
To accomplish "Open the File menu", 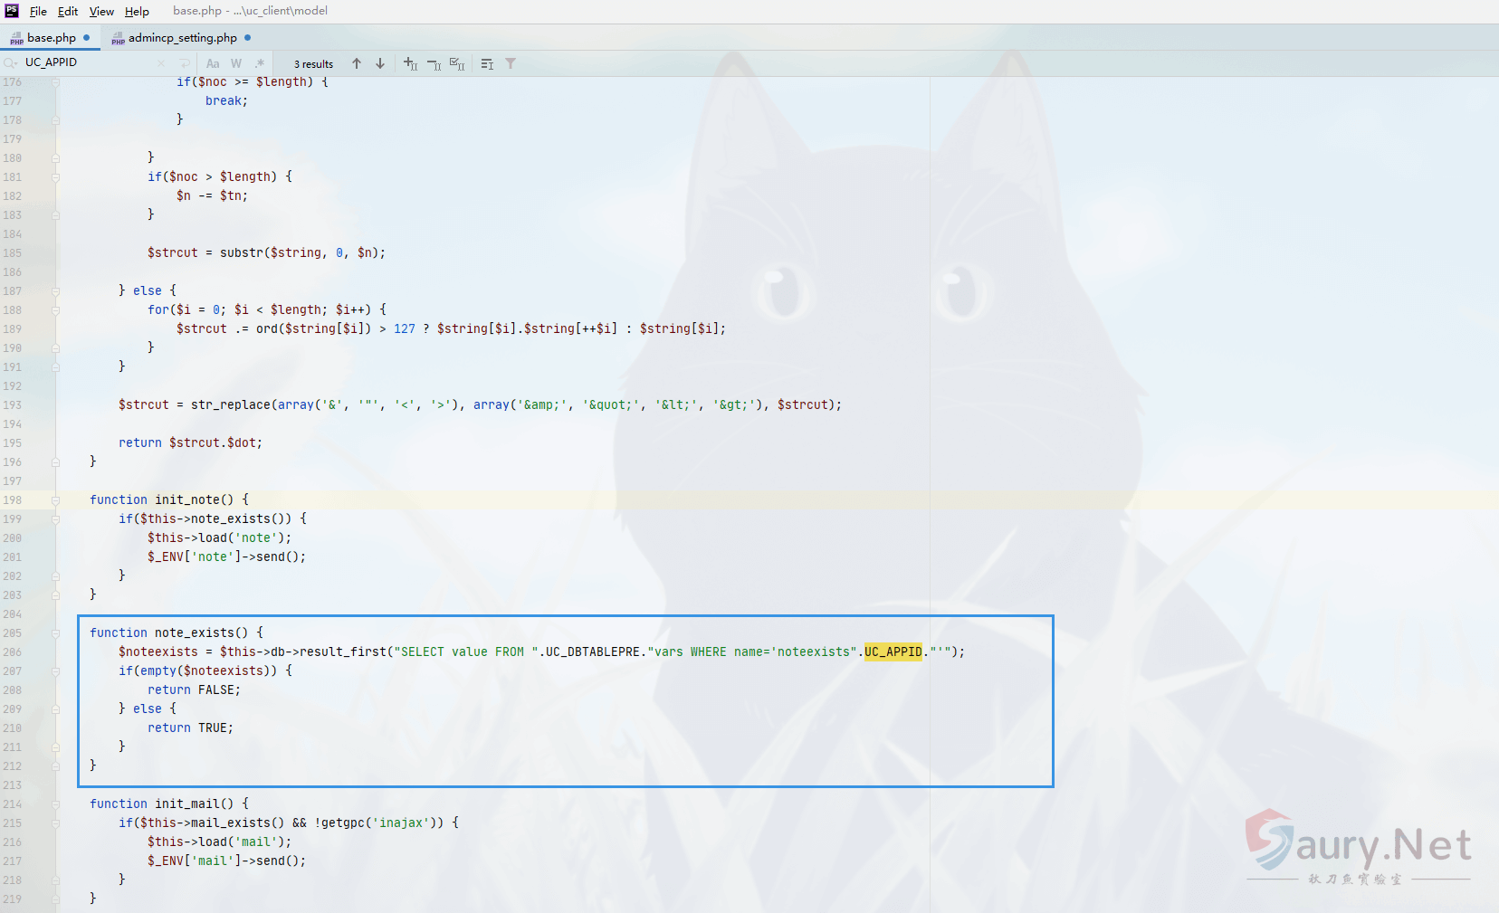I will [x=38, y=11].
